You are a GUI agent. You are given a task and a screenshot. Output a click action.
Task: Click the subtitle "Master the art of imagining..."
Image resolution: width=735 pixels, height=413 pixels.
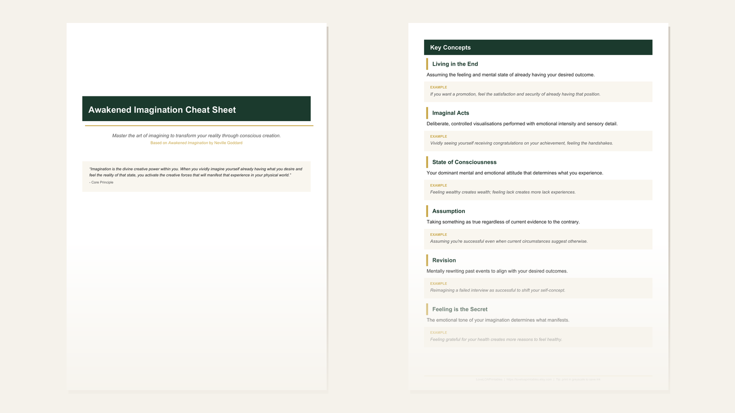[196, 136]
